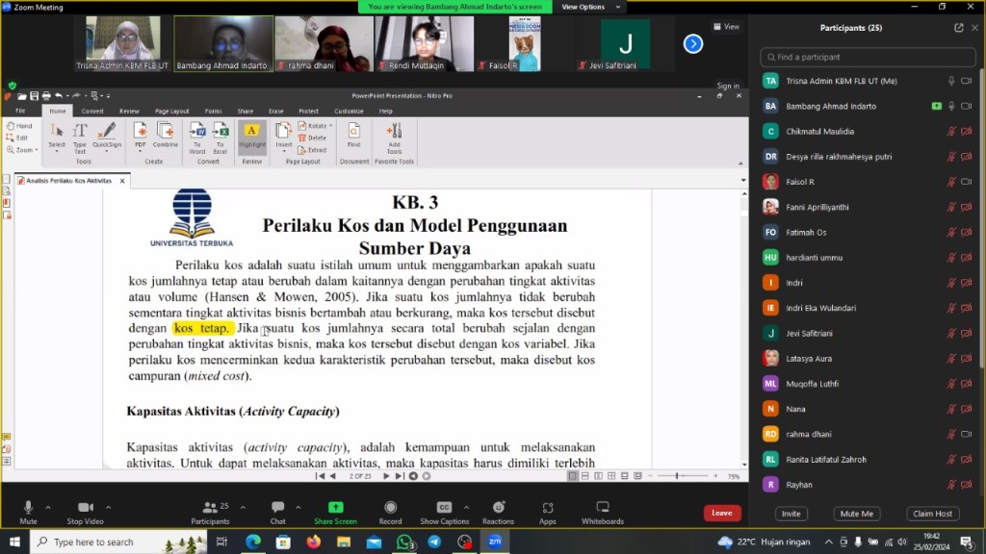Open WhatsApp from the Windows taskbar

coord(404,541)
